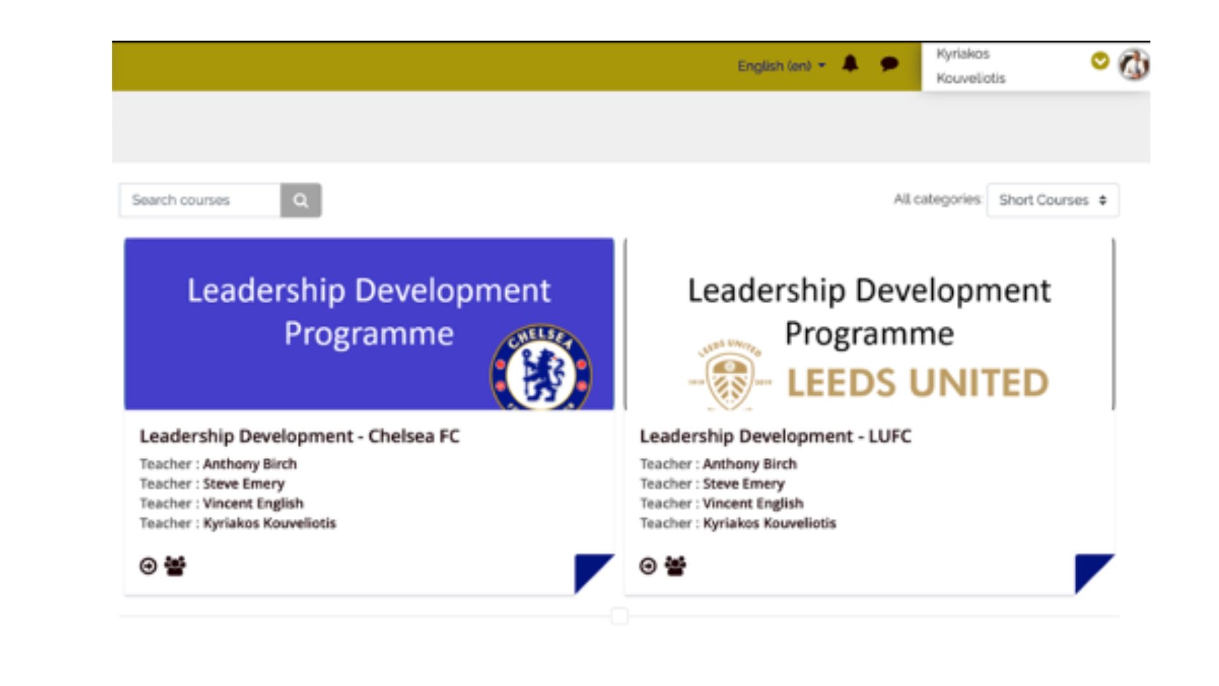This screenshot has width=1219, height=686.
Task: Click the Chelsea FC course arrow icon
Action: 148,566
